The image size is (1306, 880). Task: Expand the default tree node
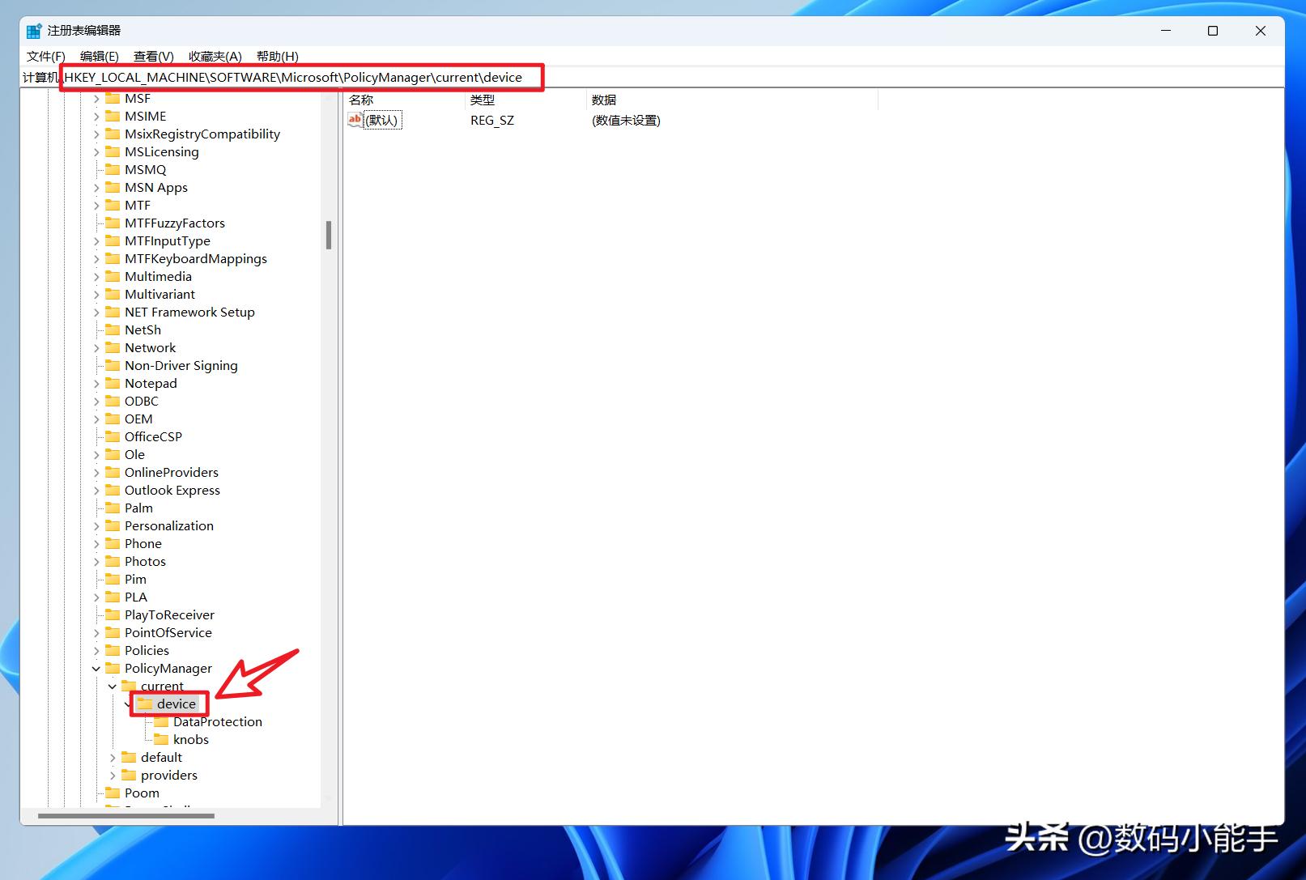pos(113,757)
